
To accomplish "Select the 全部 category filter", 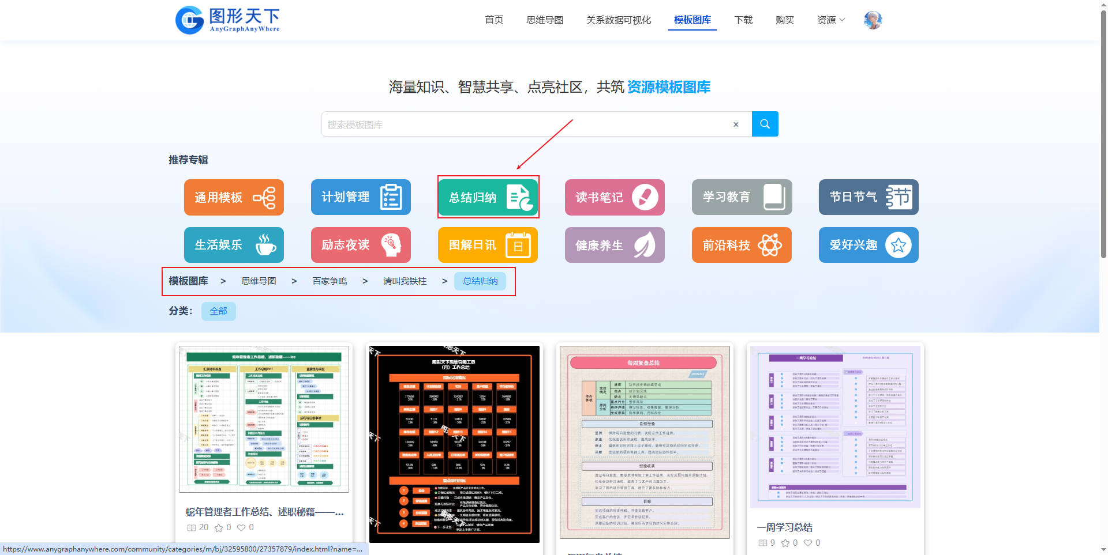I will [x=218, y=311].
